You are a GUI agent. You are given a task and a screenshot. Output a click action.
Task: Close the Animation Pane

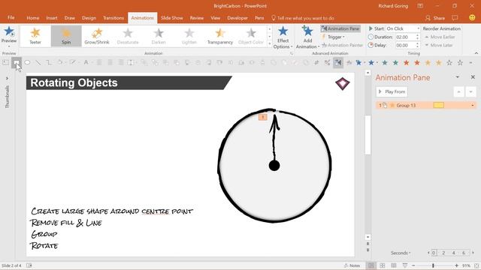[473, 77]
